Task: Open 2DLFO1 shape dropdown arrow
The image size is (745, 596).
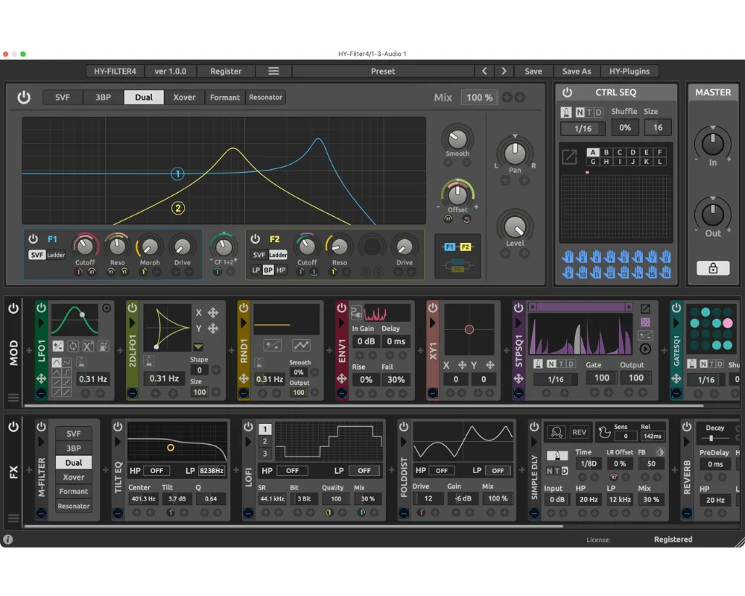Action: click(198, 346)
